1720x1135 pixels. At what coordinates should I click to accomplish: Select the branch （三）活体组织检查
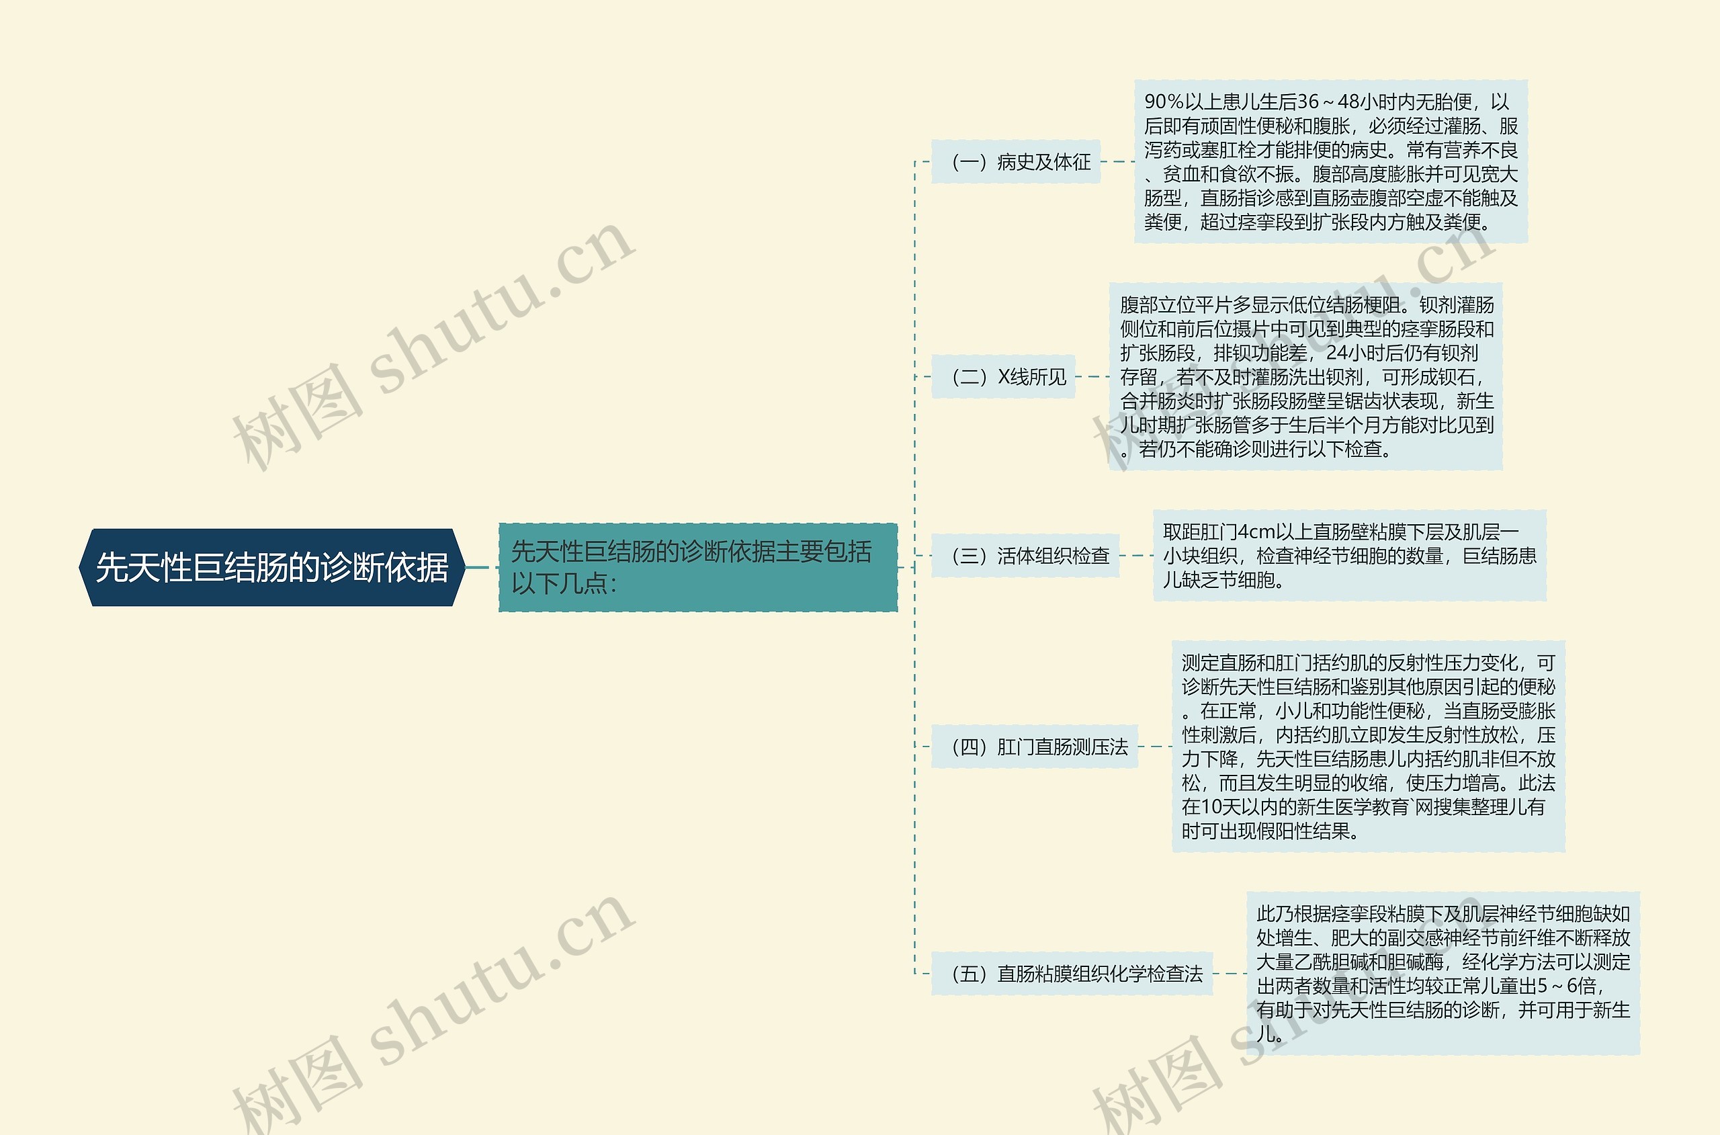click(x=1025, y=555)
